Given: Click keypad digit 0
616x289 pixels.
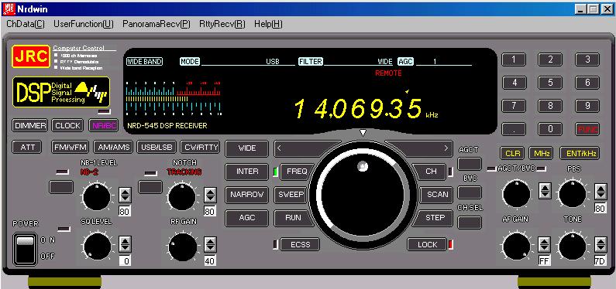Looking at the screenshot, I should click(x=550, y=129).
